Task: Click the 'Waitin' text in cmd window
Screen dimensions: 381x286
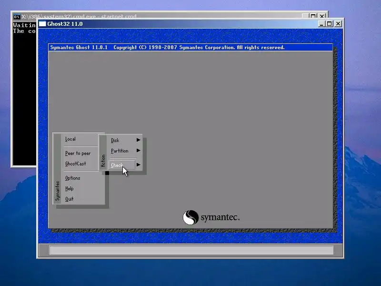Action: [24, 25]
